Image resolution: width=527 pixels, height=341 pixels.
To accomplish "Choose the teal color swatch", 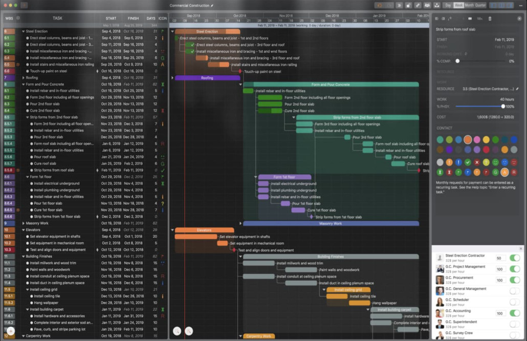I will [440, 140].
